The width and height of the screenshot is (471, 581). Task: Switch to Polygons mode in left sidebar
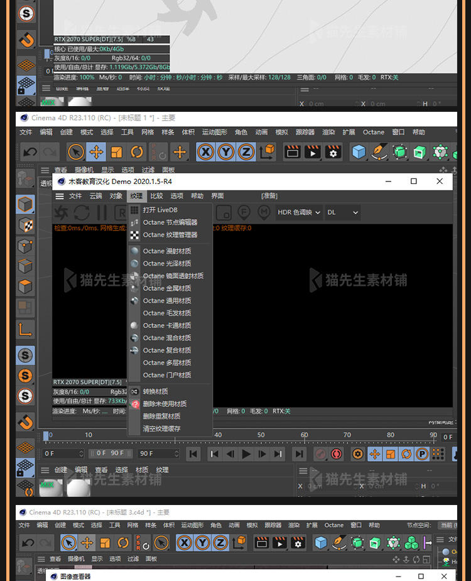coord(25,286)
